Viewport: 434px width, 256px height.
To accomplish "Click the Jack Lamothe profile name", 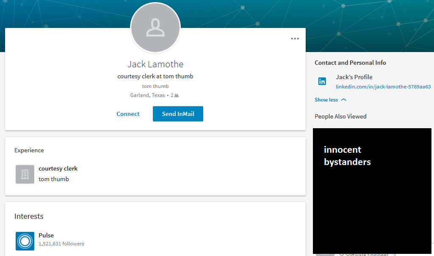I will pyautogui.click(x=155, y=64).
